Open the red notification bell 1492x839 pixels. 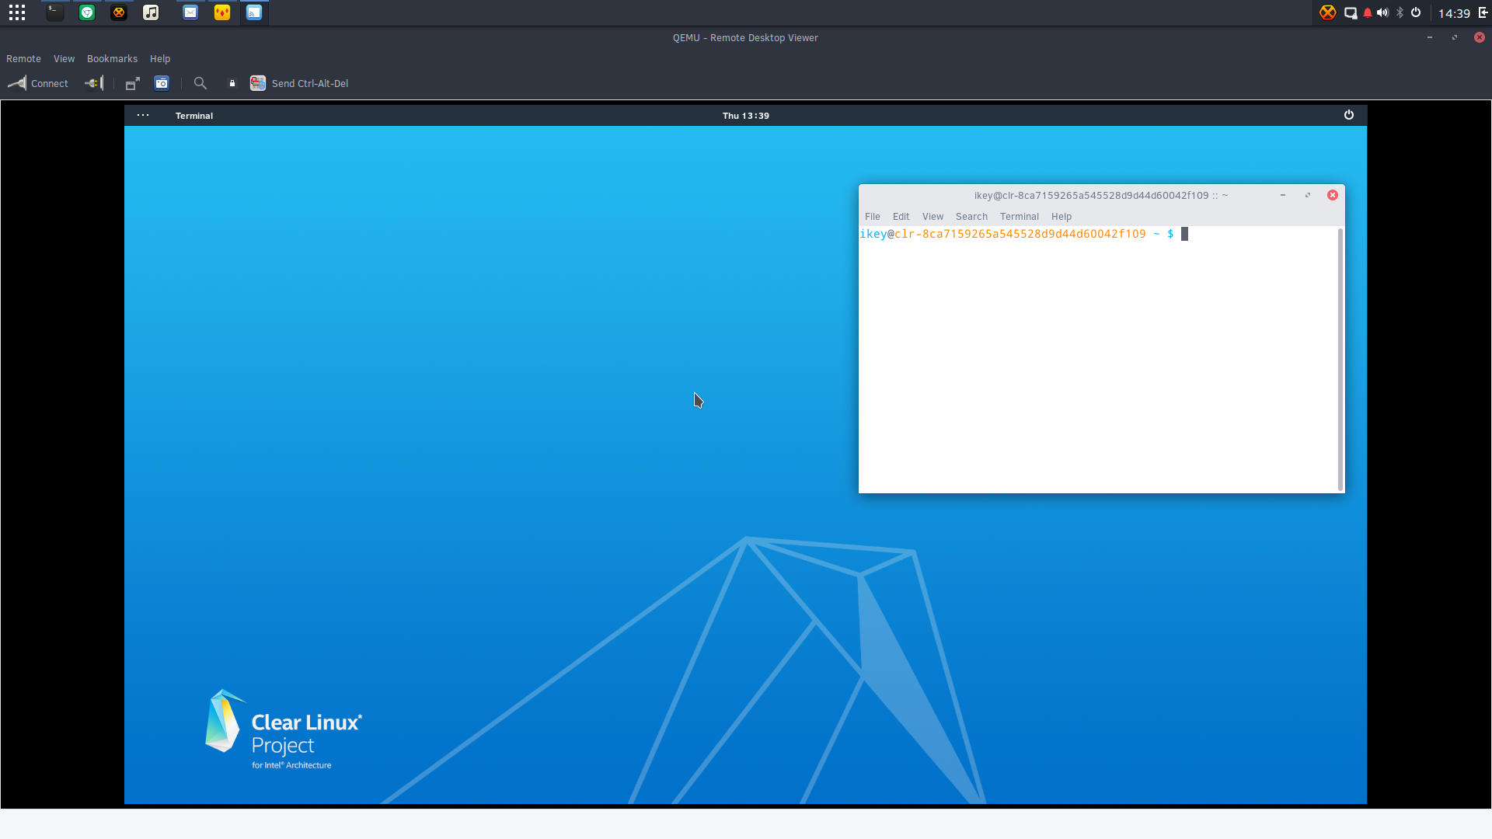click(1368, 13)
